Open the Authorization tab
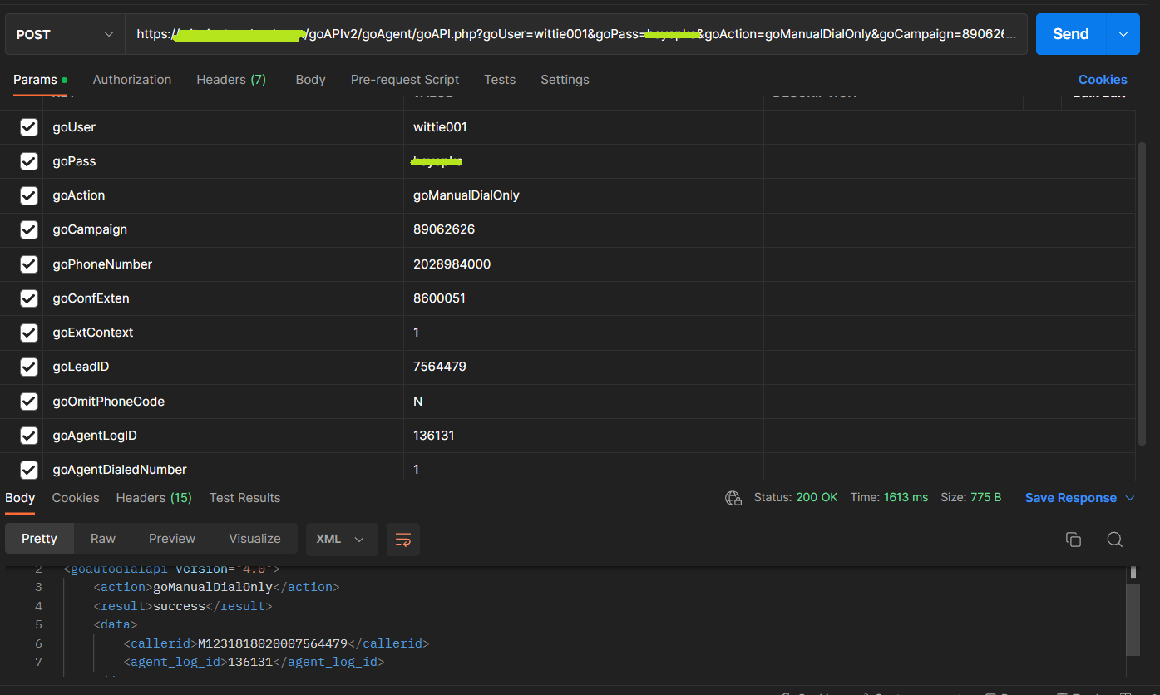 (132, 80)
